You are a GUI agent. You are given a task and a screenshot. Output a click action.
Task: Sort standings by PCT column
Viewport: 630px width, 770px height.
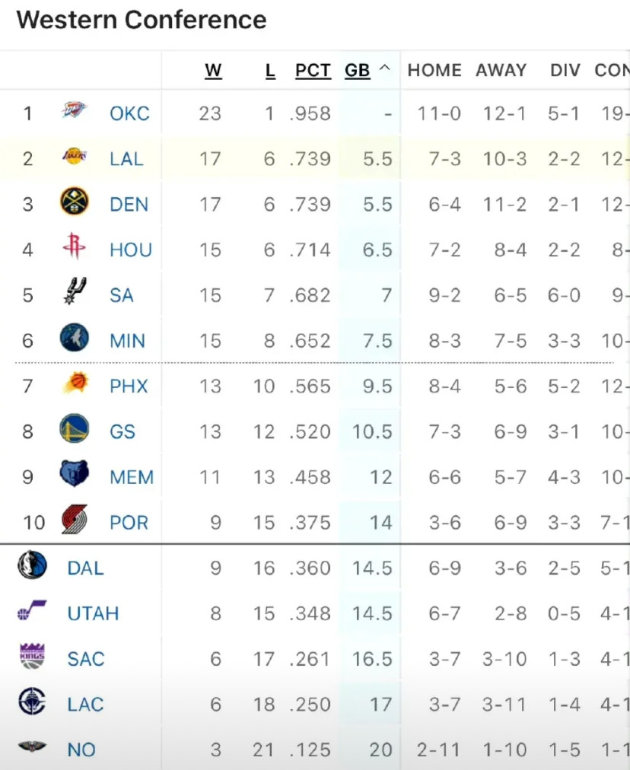(313, 71)
